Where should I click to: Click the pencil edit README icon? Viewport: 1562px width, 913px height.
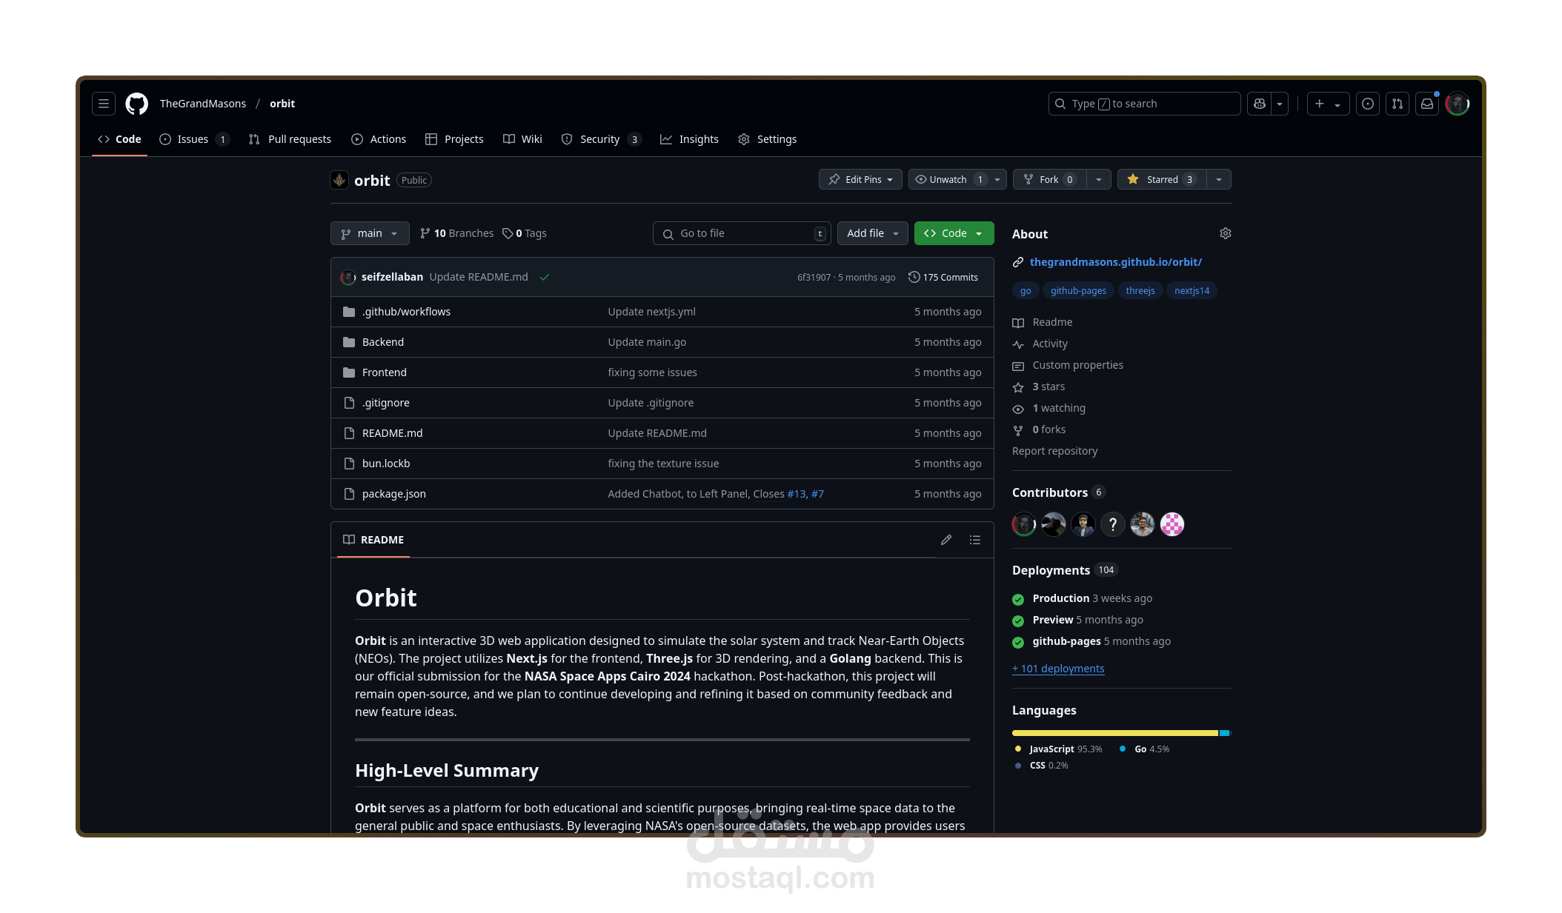point(946,540)
